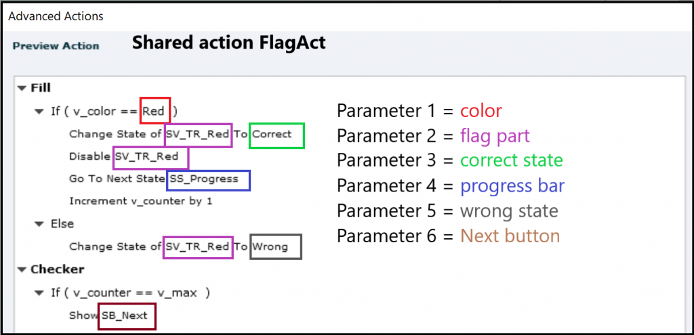Click the SS_Progress parameter field

pos(208,179)
